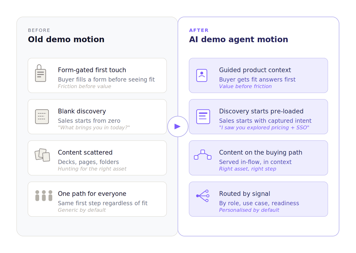Select the 'Routed by signal' title
This screenshot has width=356, height=253.
(245, 194)
